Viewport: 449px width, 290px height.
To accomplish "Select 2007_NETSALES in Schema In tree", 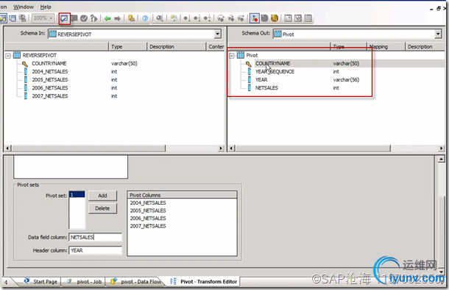I will click(x=50, y=96).
